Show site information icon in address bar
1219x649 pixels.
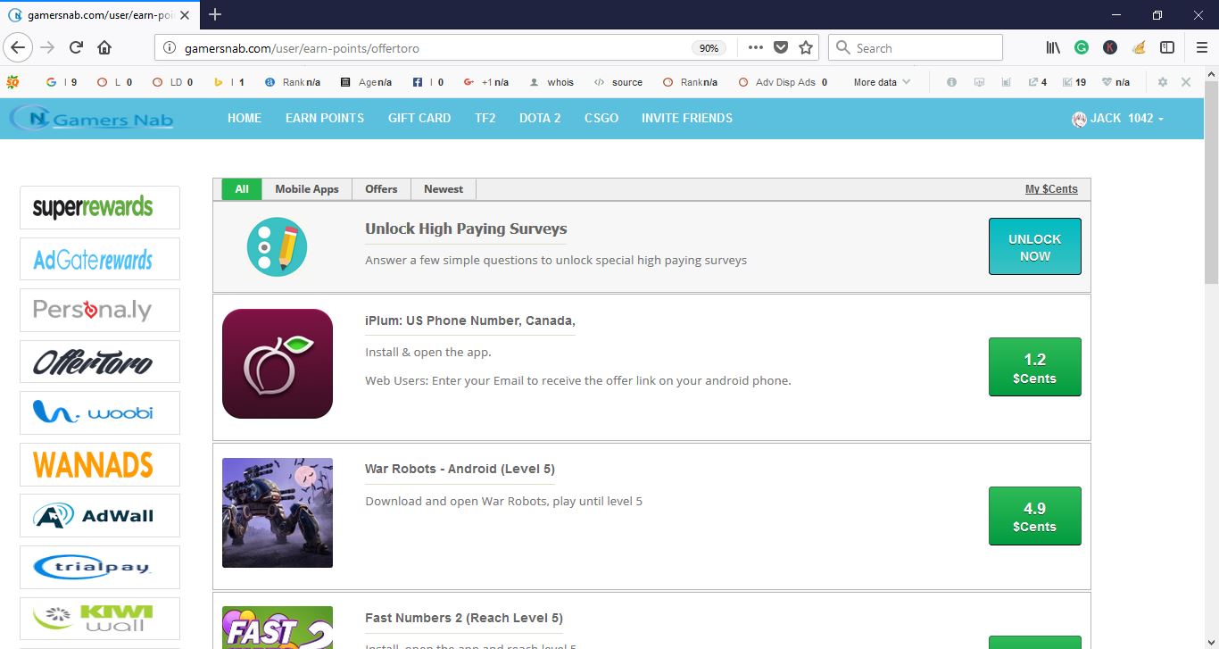point(170,48)
